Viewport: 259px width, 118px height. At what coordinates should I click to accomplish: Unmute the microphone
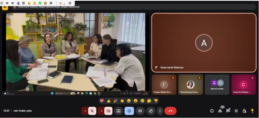tap(92, 111)
